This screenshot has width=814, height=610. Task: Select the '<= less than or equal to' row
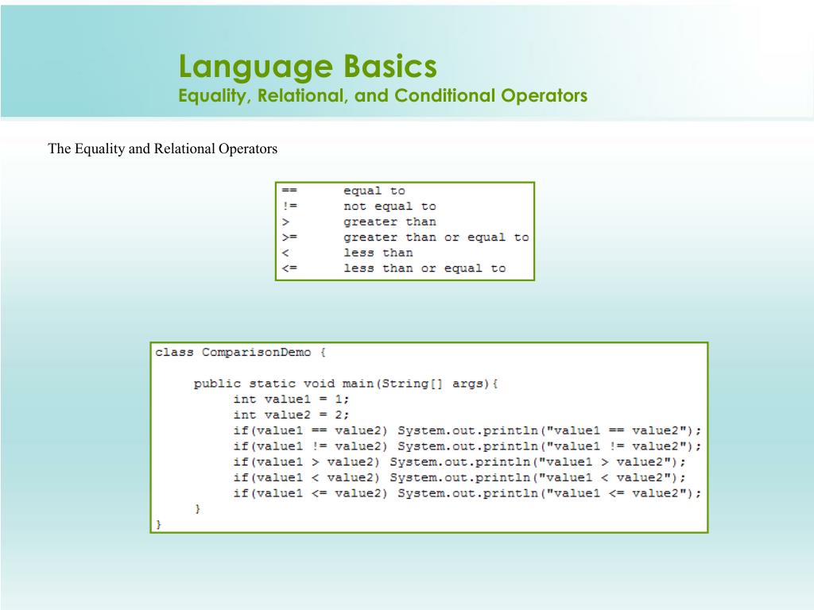393,268
